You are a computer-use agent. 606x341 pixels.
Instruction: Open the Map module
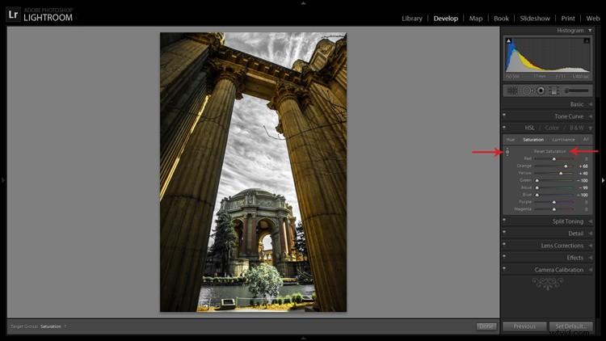click(x=476, y=18)
